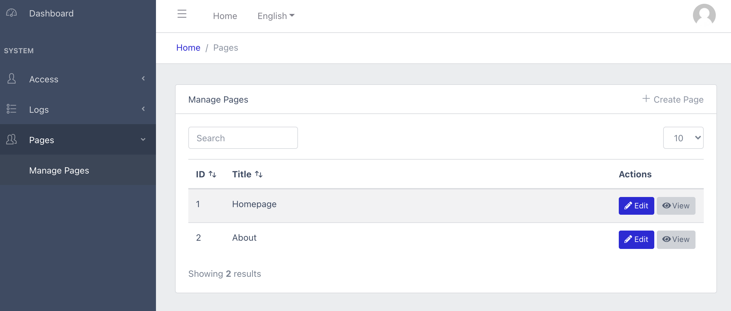This screenshot has height=311, width=731.
Task: Open the English language dropdown
Action: (x=276, y=16)
